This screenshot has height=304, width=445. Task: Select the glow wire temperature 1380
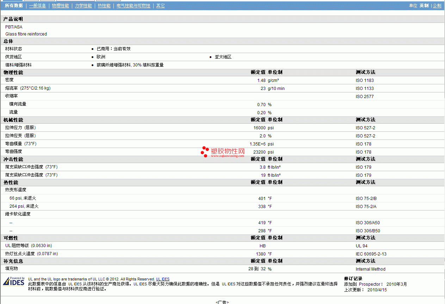[x=261, y=254]
